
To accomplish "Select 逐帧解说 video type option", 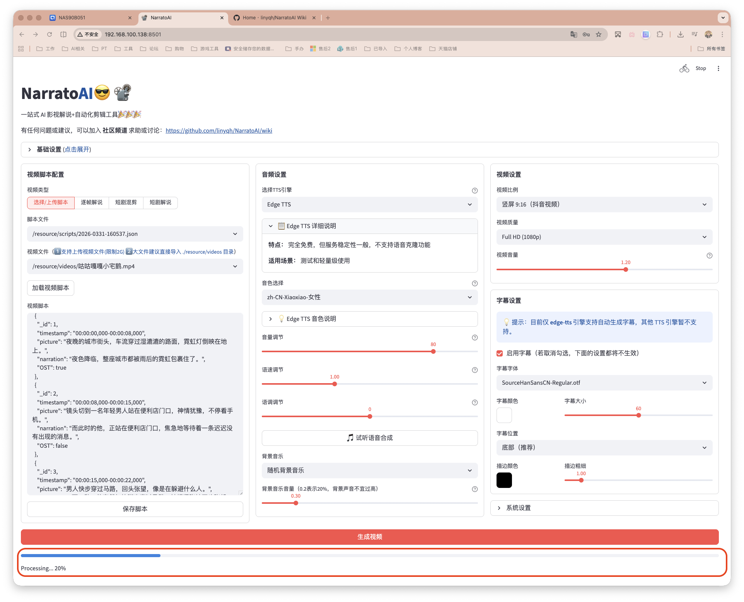I will 92,203.
